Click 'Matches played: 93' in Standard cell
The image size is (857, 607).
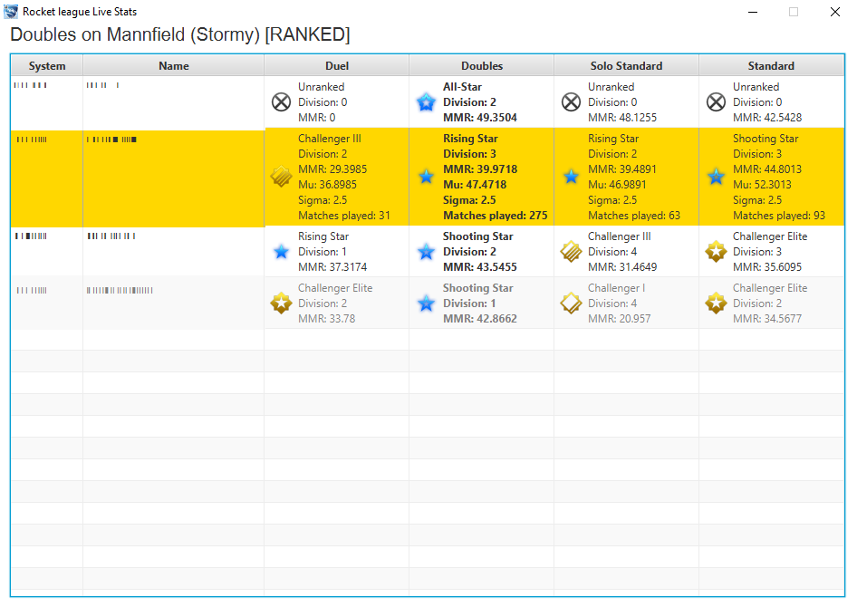[x=779, y=216]
